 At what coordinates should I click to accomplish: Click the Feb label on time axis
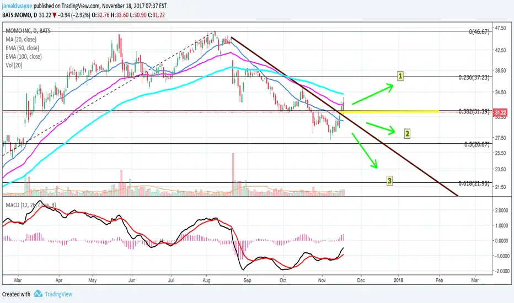439,280
